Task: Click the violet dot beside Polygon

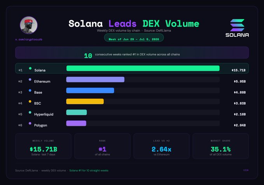Action: coord(30,123)
